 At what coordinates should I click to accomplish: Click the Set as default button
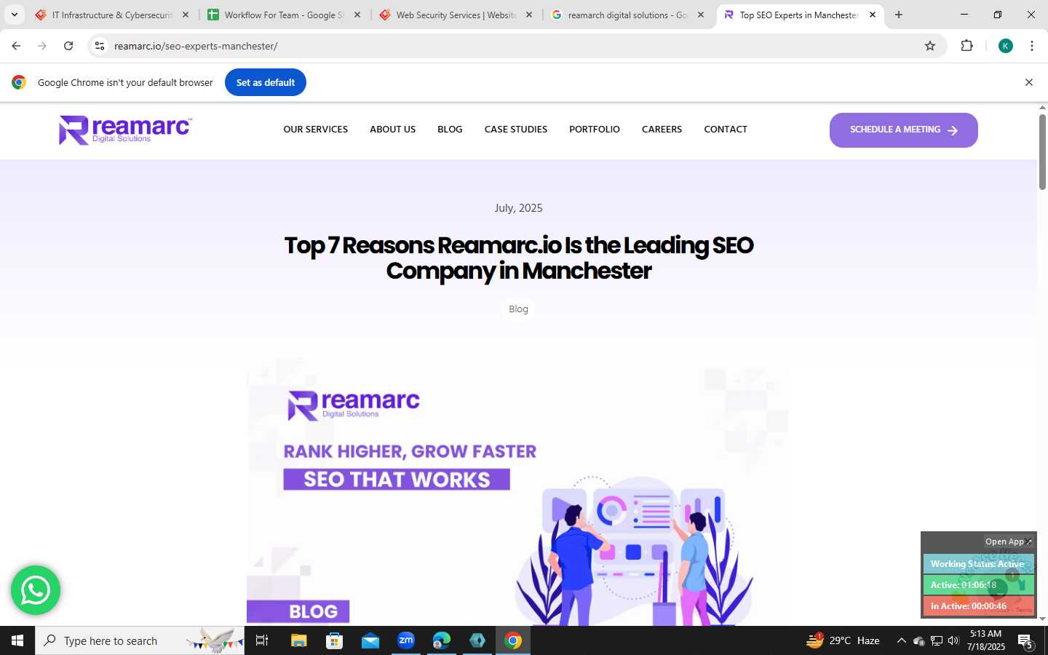coord(266,82)
